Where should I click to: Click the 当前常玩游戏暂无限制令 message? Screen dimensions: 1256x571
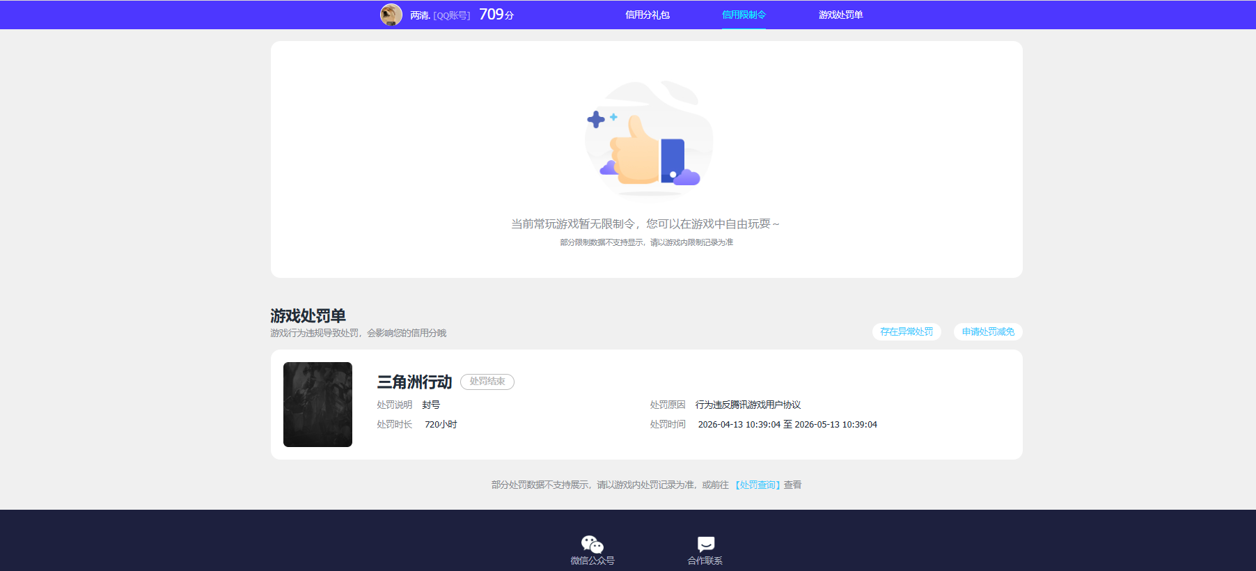coord(645,224)
